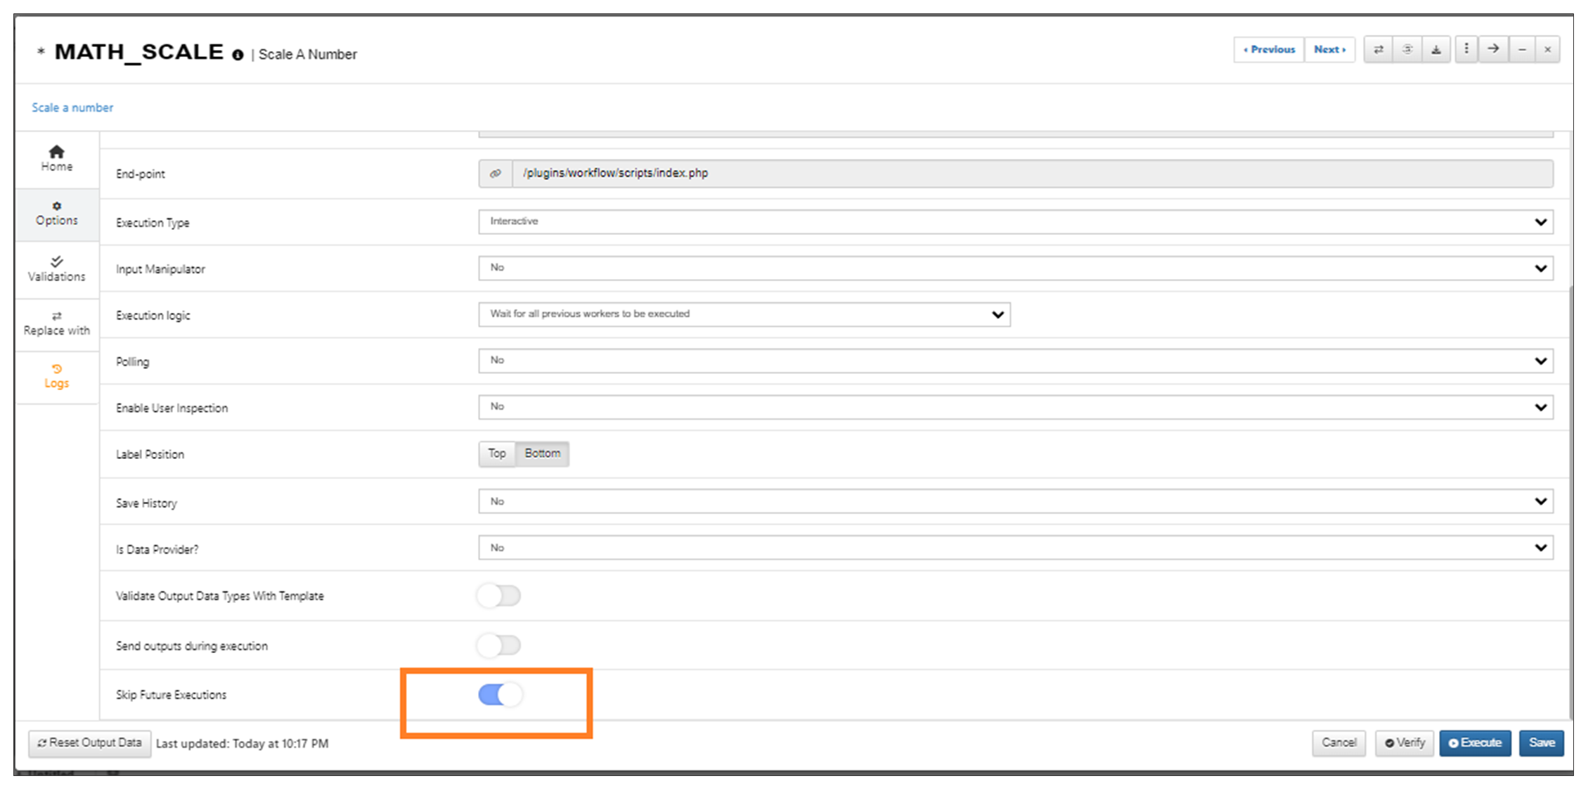Image resolution: width=1581 pixels, height=795 pixels.
Task: Click the download icon in top toolbar
Action: click(x=1436, y=50)
